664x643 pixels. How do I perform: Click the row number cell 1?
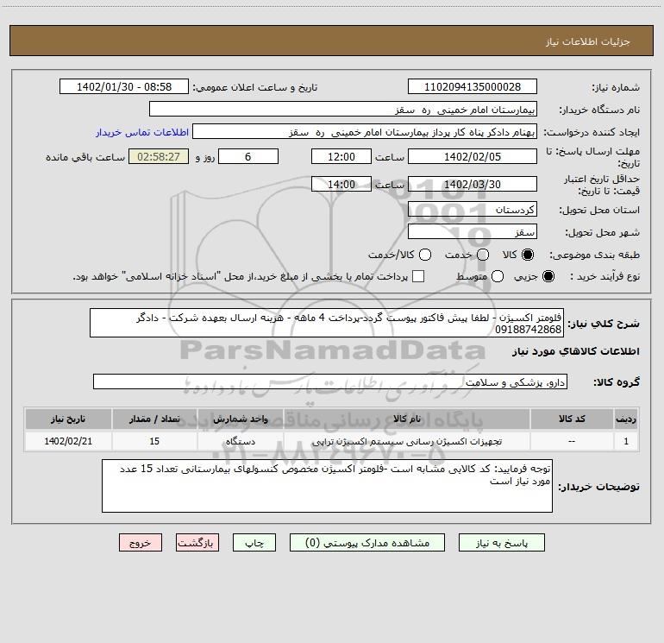click(x=626, y=441)
